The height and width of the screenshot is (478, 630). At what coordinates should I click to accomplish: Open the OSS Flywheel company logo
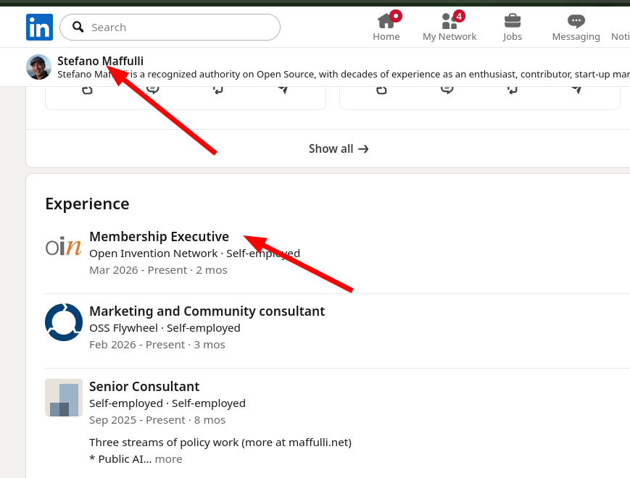tap(64, 322)
